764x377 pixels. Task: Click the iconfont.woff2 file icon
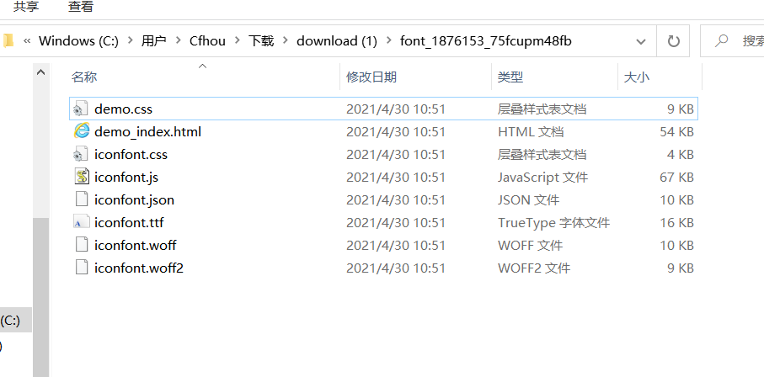pyautogui.click(x=82, y=268)
